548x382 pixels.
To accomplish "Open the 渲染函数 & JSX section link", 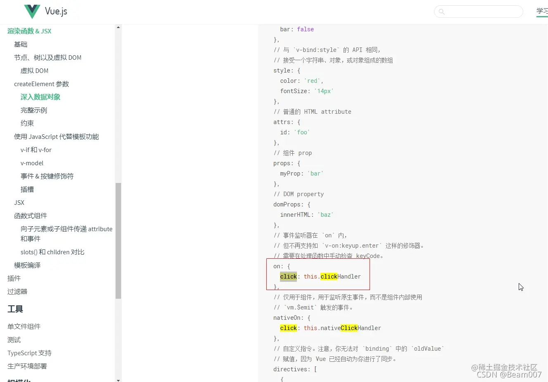I will [x=29, y=31].
